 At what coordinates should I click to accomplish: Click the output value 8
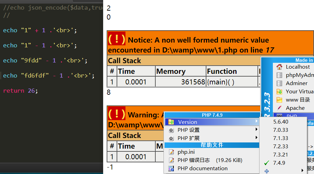pyautogui.click(x=109, y=92)
